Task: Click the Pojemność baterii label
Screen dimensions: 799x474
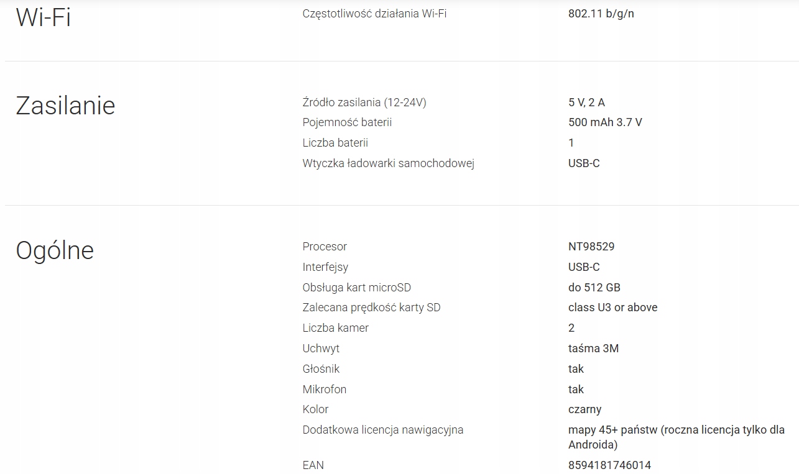Action: point(347,122)
